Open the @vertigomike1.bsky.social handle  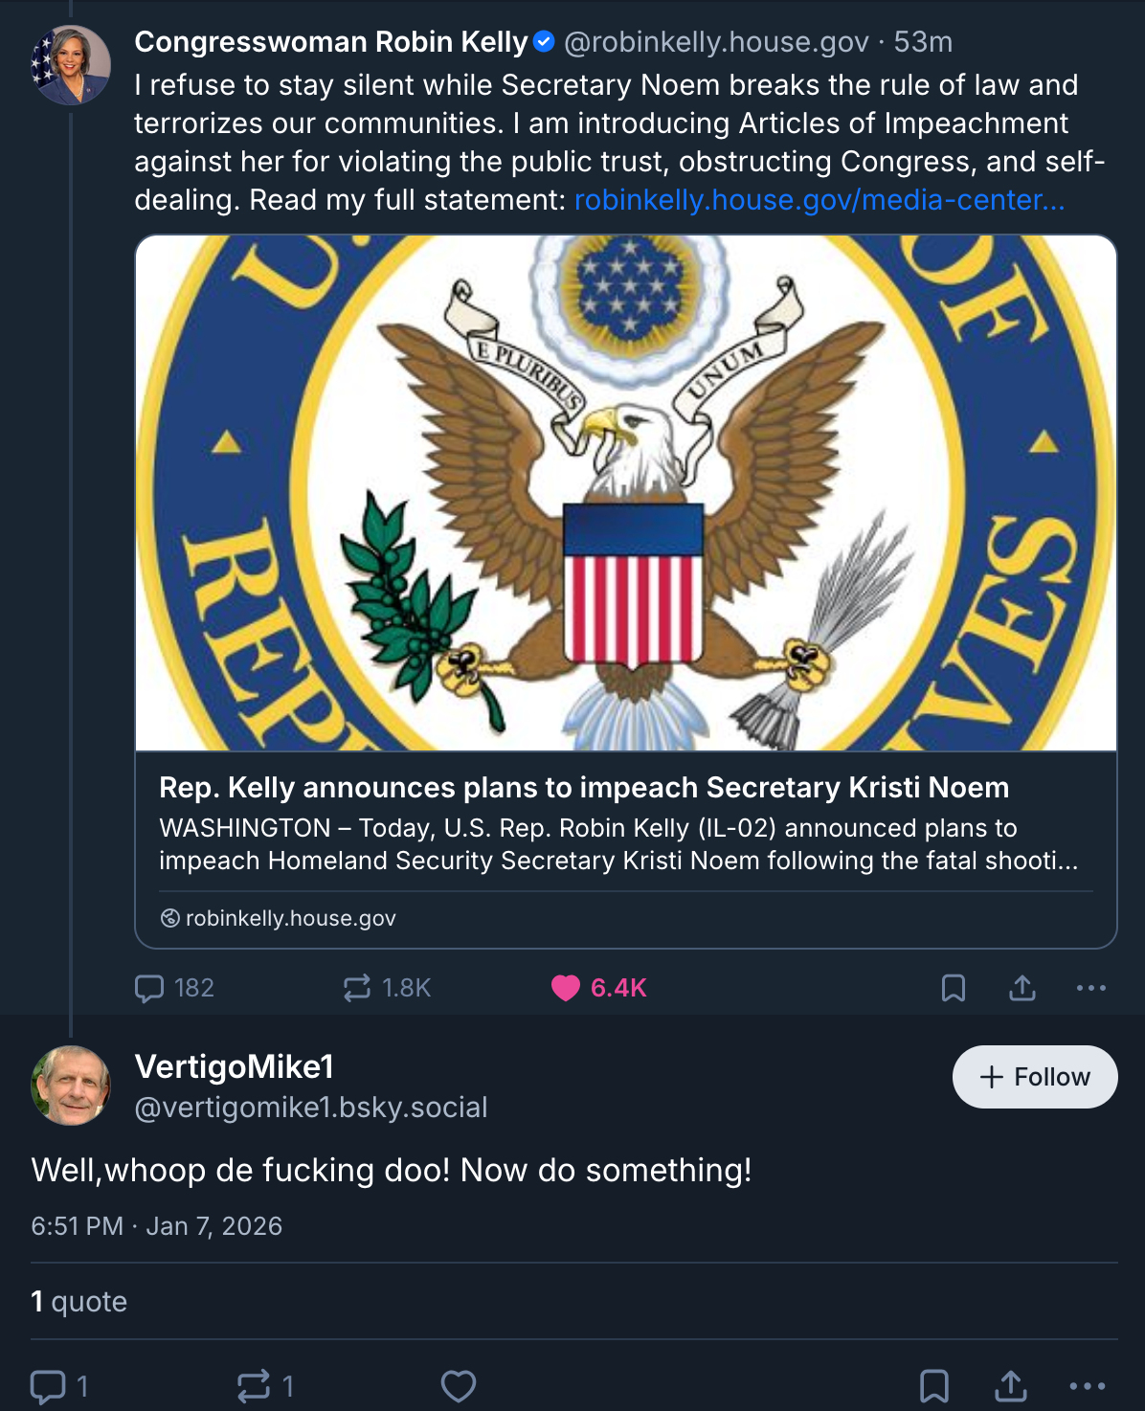[x=311, y=1108]
